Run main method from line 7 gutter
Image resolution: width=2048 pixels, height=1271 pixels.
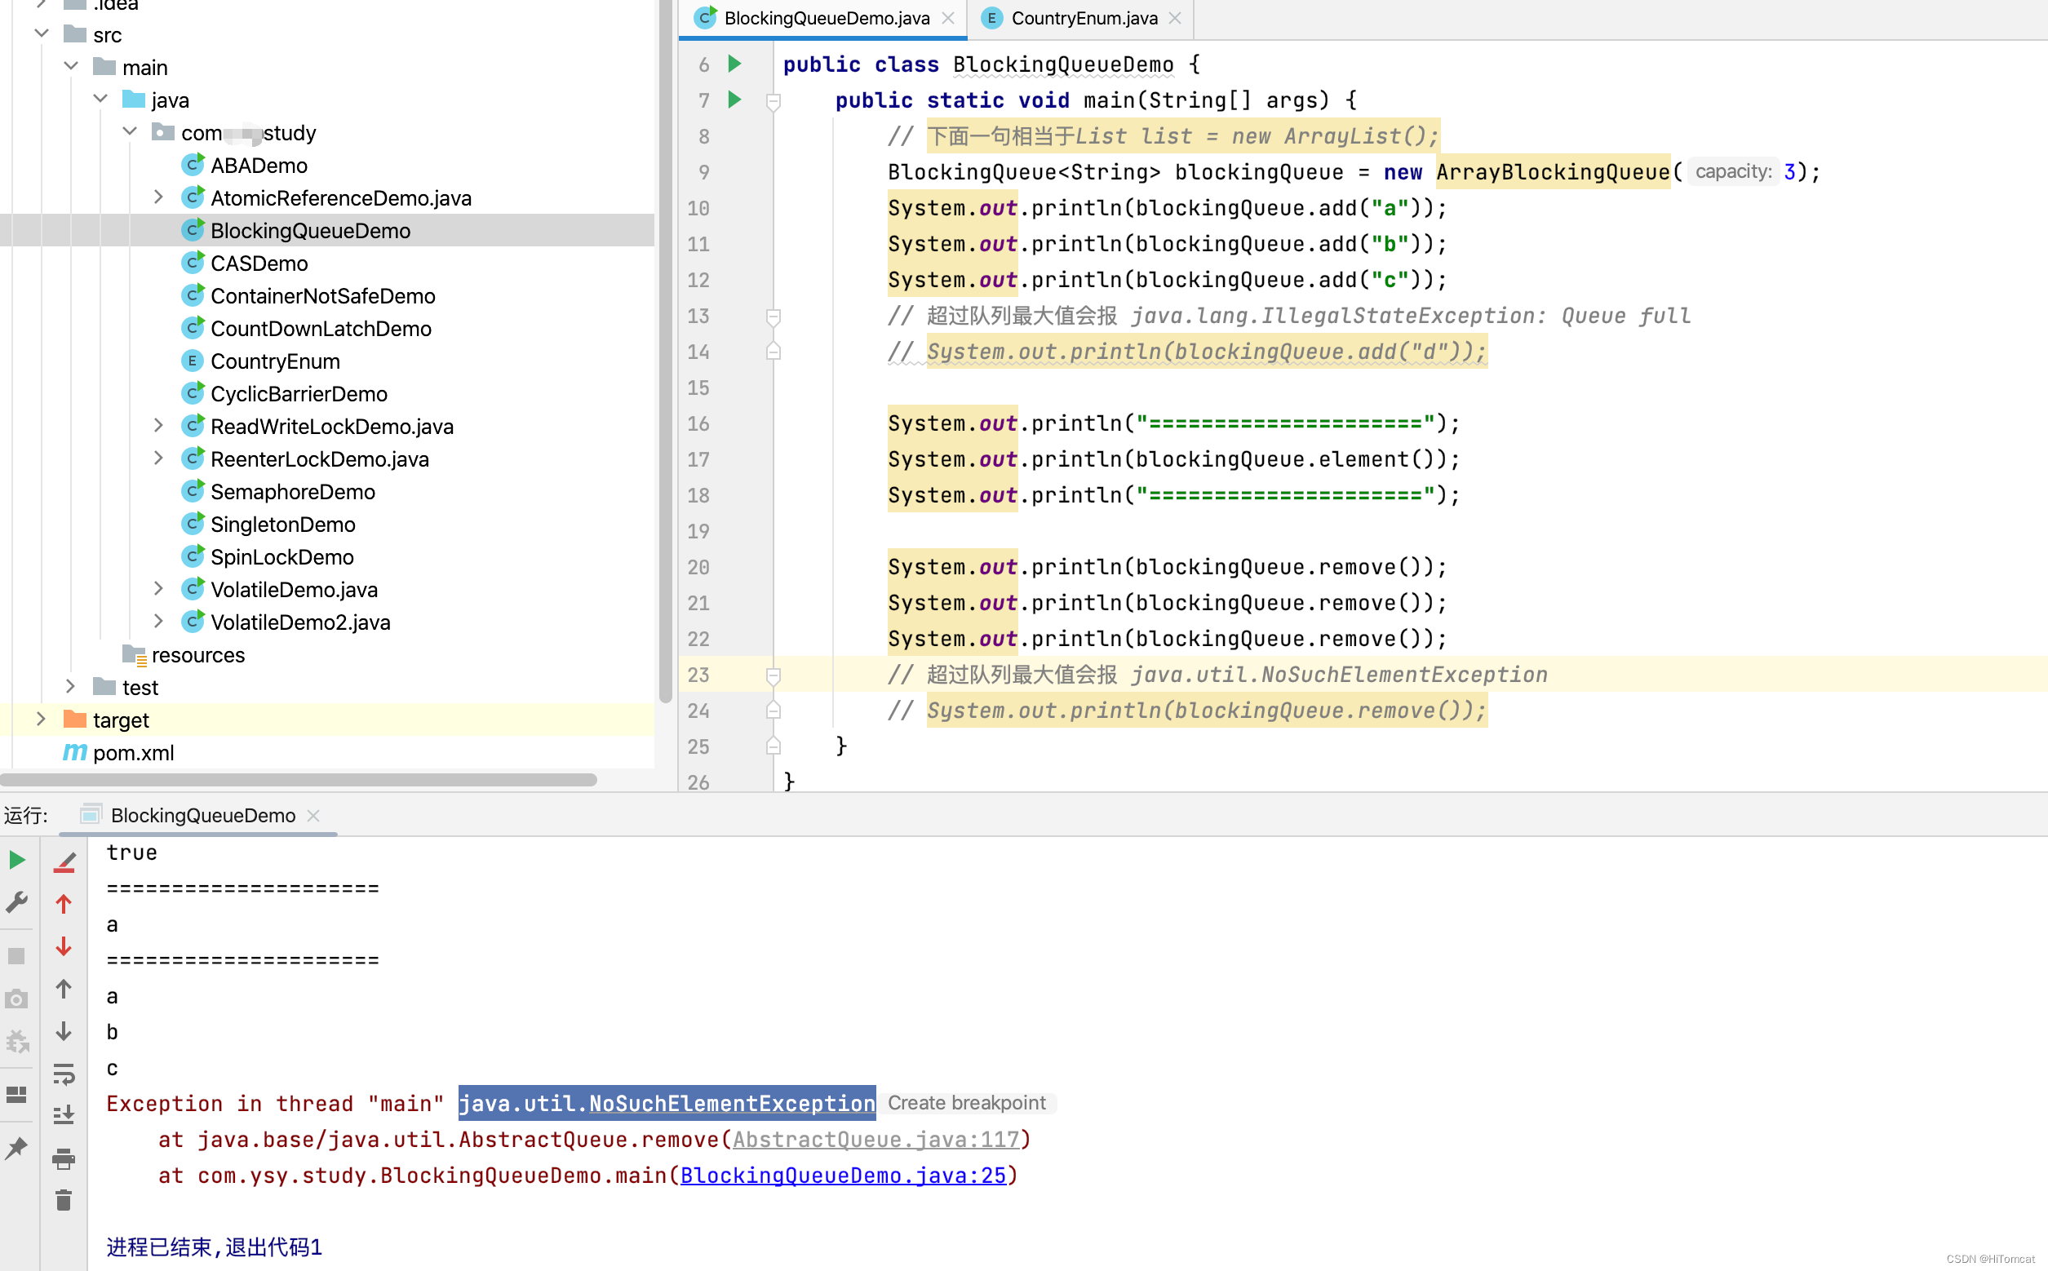[x=735, y=100]
